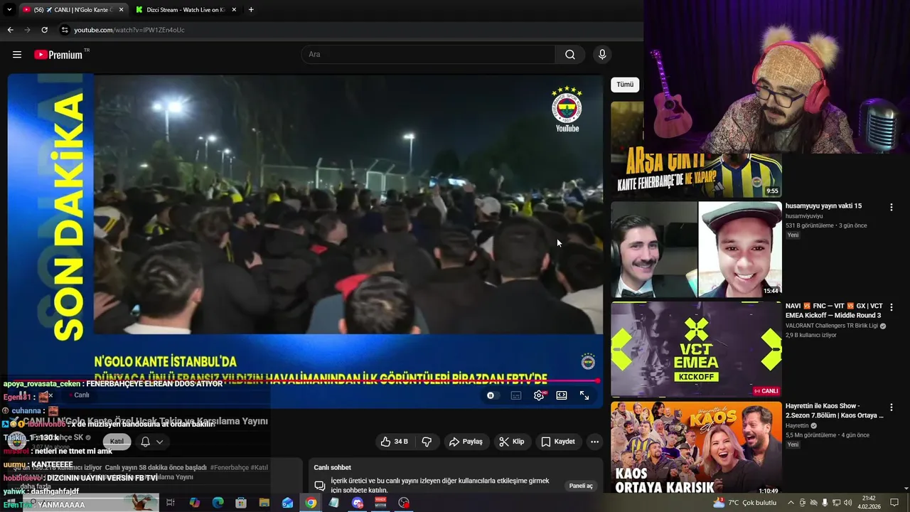Open the Paneli aç chat panel
This screenshot has width=910, height=512.
581,486
